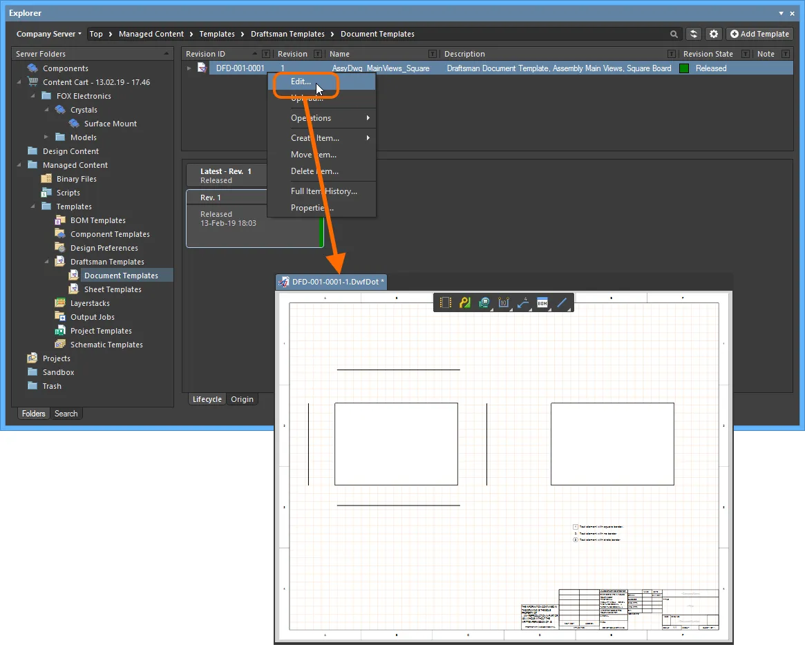Select the Line drawing tool
This screenshot has height=645, width=805.
pyautogui.click(x=562, y=302)
